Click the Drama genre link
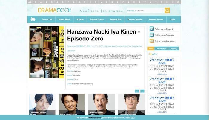This screenshot has width=209, height=120. click(x=82, y=84)
